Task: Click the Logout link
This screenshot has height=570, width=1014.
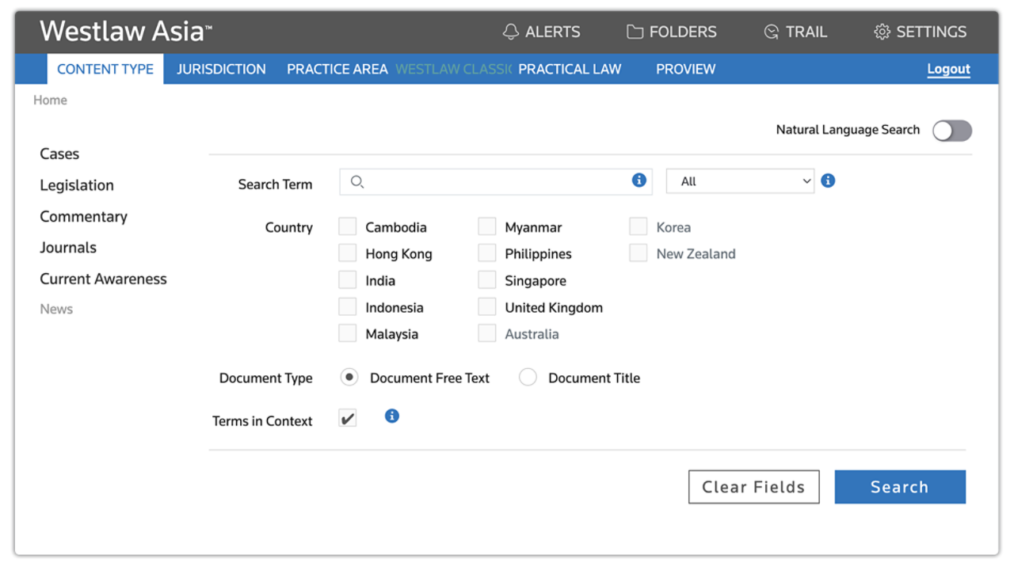Action: point(948,69)
